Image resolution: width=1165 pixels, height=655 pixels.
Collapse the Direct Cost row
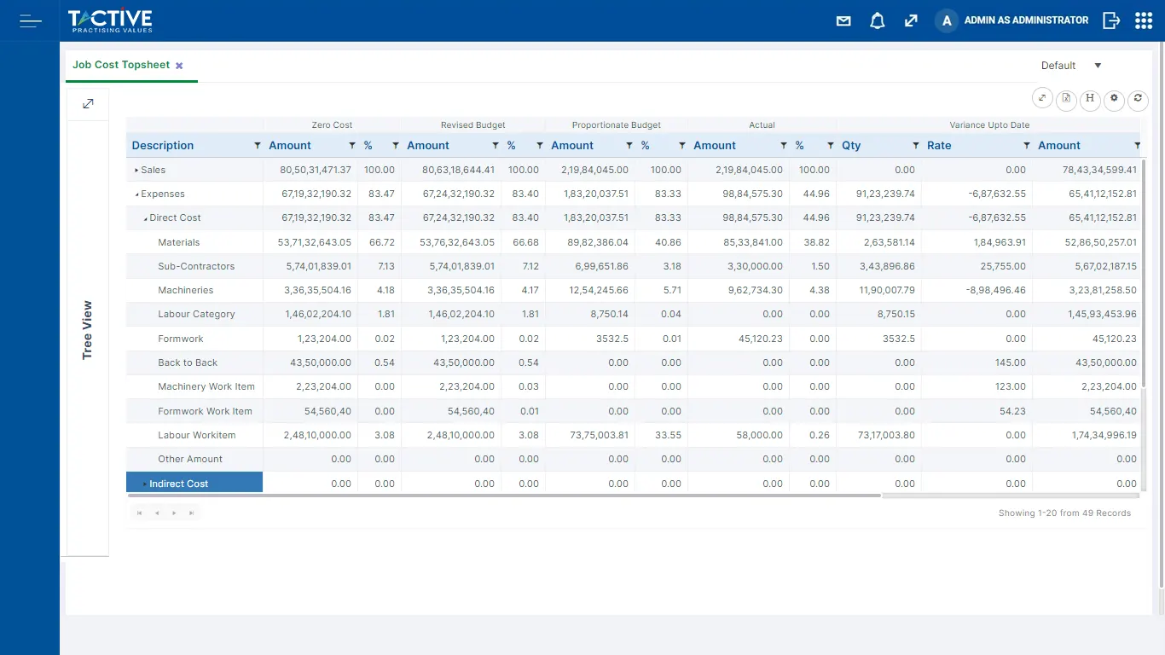click(x=145, y=218)
